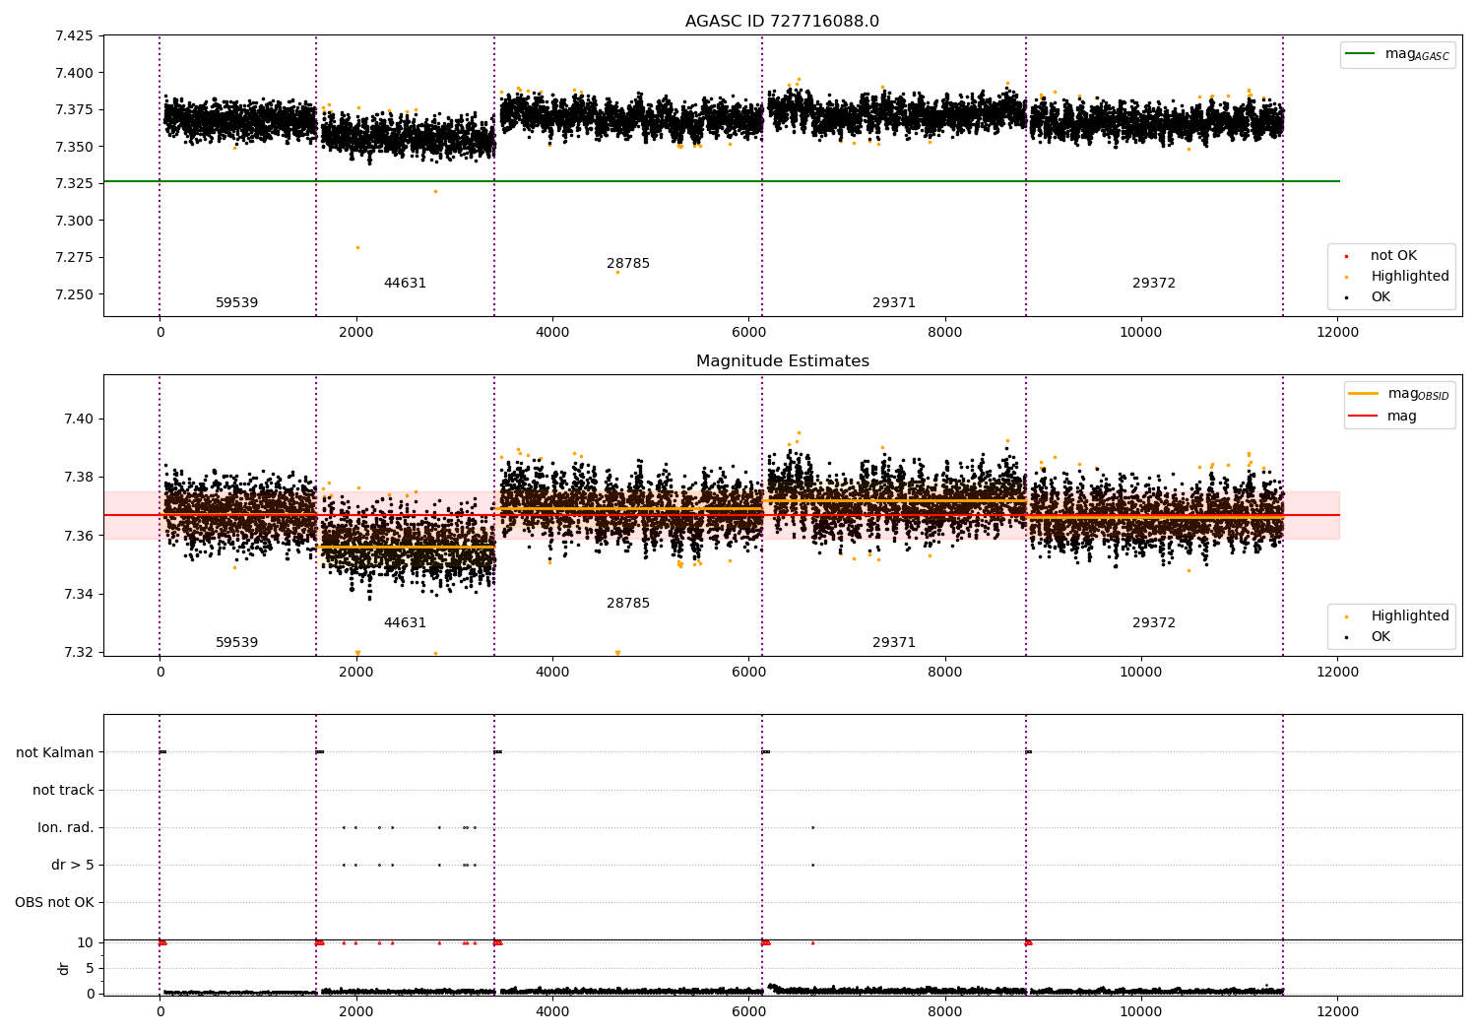
Task: Click OBSID label 59539 in the top plot
Action: [236, 303]
